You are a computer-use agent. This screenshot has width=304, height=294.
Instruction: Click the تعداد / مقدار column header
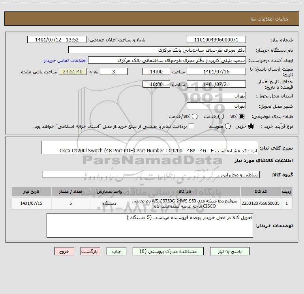click(x=71, y=192)
